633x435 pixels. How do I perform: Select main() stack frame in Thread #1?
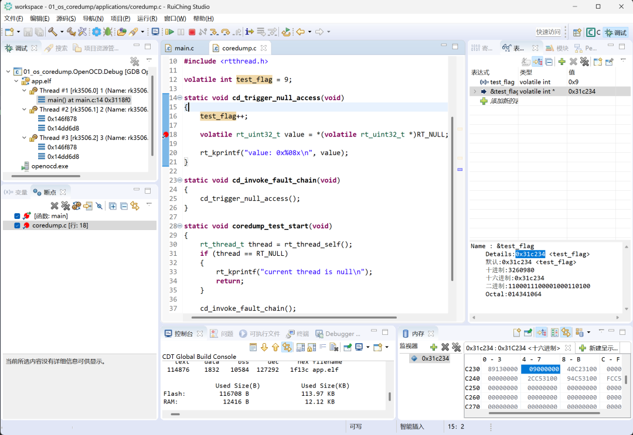point(89,100)
